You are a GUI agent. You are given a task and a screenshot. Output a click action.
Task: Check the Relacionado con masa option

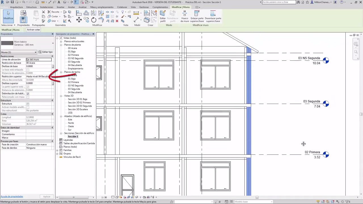[28, 97]
